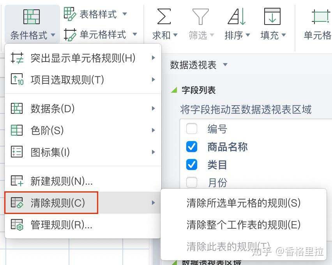Choose 清除整个工作表的规则(E) option
This screenshot has height=265, width=332.
tap(244, 225)
